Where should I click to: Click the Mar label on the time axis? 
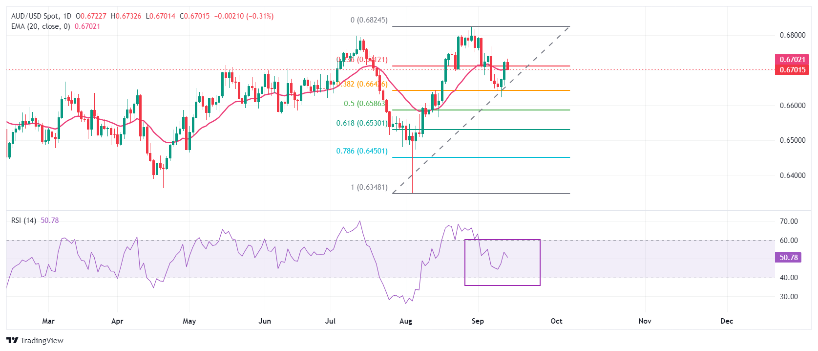48,321
